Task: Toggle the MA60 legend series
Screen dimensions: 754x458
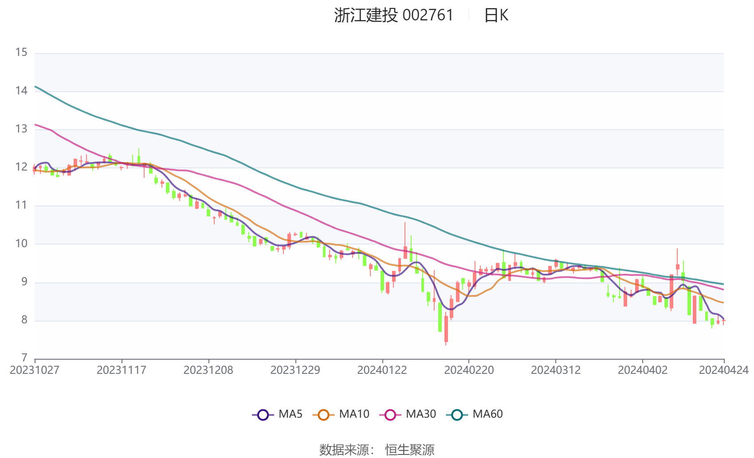Action: pos(475,415)
